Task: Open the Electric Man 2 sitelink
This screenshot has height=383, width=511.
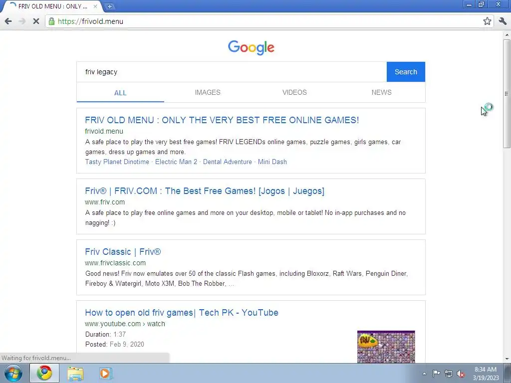Action: click(176, 162)
